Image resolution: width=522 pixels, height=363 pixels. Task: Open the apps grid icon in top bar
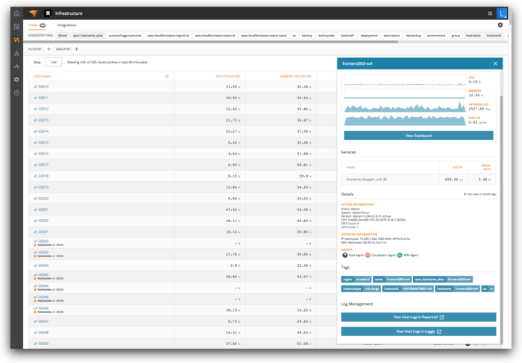[x=490, y=13]
